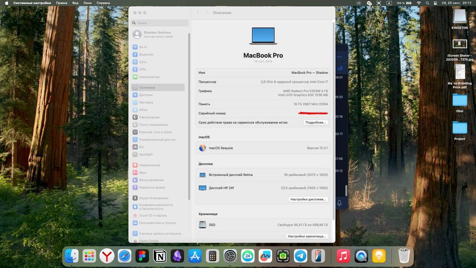Click the Wi-Fi menu bar icon

[x=418, y=3]
